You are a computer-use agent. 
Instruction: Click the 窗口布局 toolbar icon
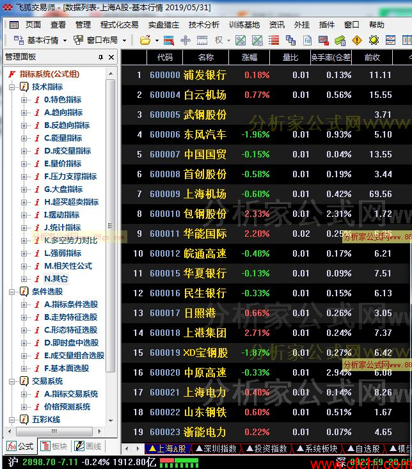point(79,40)
